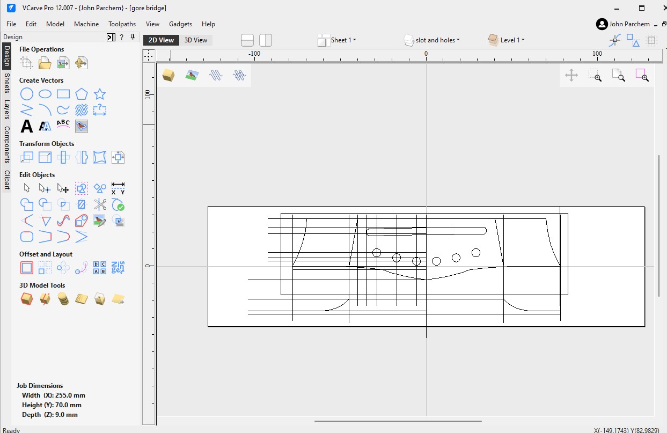Open the Job Setup tool
This screenshot has height=433, width=667.
point(26,63)
